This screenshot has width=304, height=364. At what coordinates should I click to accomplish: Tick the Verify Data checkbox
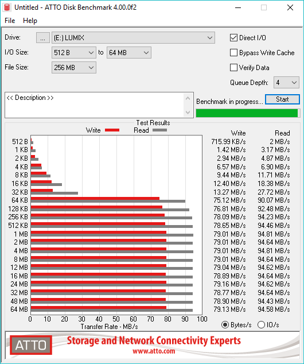click(233, 68)
